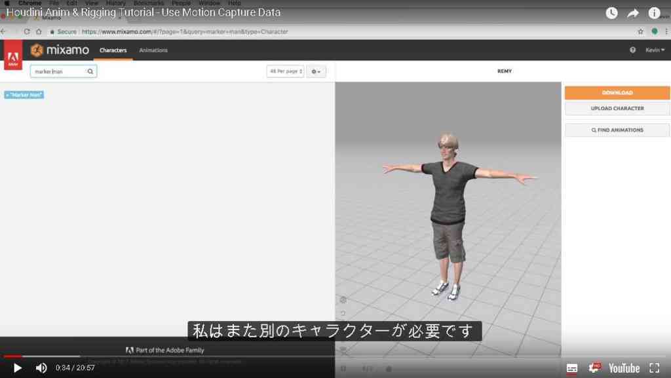The height and width of the screenshot is (378, 671).
Task: Open the gear settings dropdown
Action: coord(316,71)
